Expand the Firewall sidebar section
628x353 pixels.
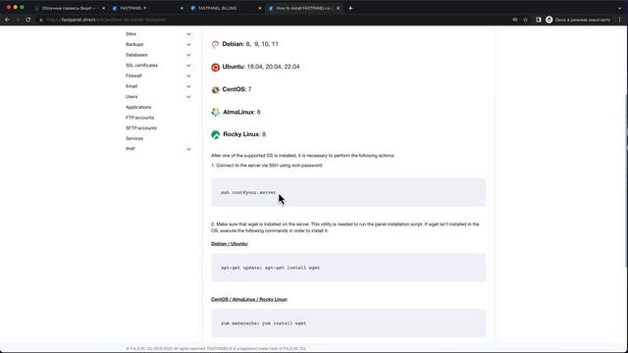click(x=188, y=76)
